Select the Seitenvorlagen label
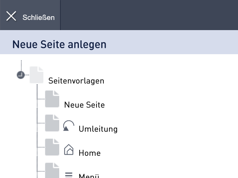The width and height of the screenshot is (238, 178). (76, 81)
